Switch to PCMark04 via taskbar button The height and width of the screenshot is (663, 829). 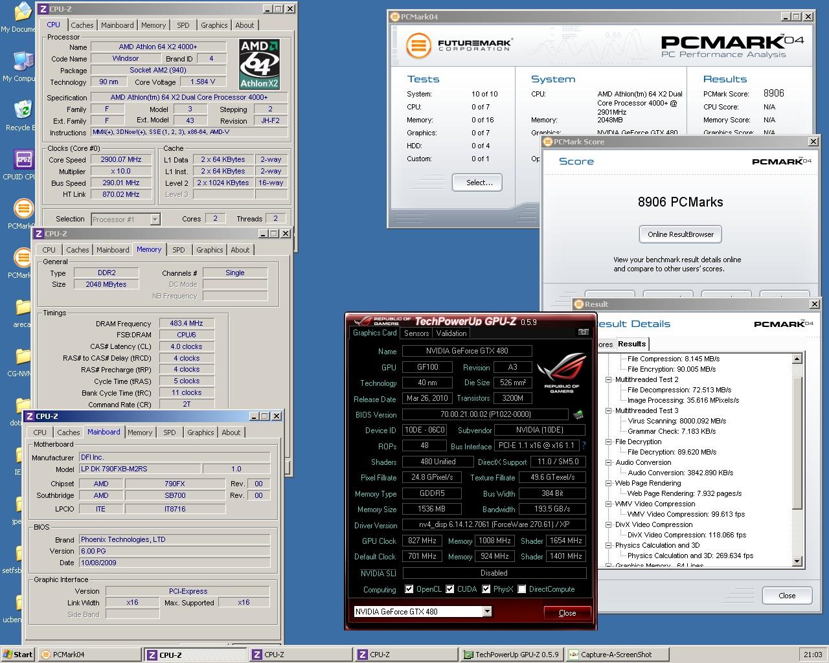[x=89, y=655]
